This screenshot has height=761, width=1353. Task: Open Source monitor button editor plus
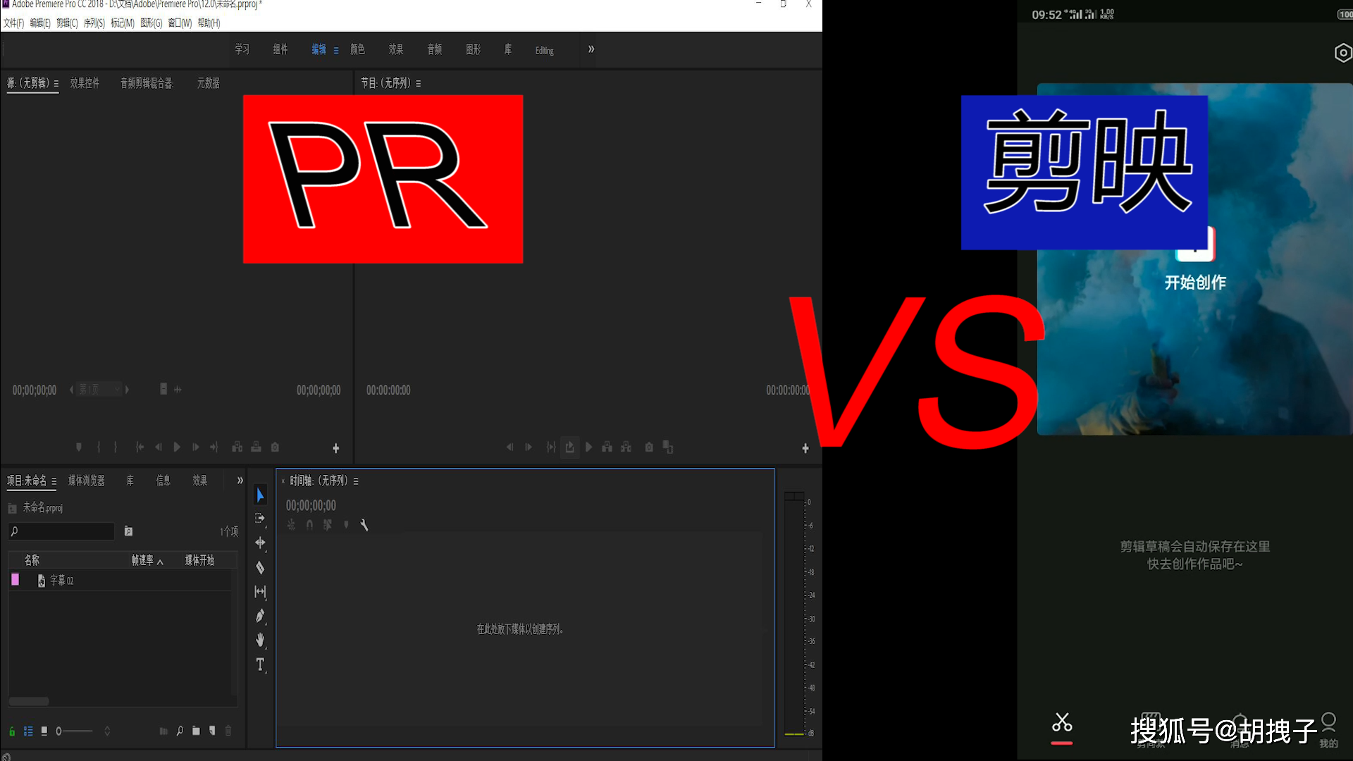pos(336,448)
